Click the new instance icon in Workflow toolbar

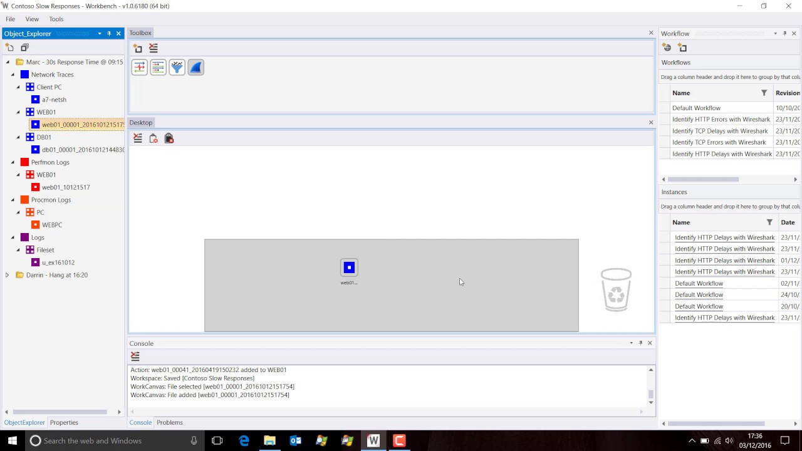tap(682, 48)
